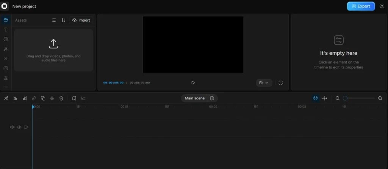Viewport: 388px width, 169px height.
Task: Open the Text tool in sidebar
Action: 6,29
